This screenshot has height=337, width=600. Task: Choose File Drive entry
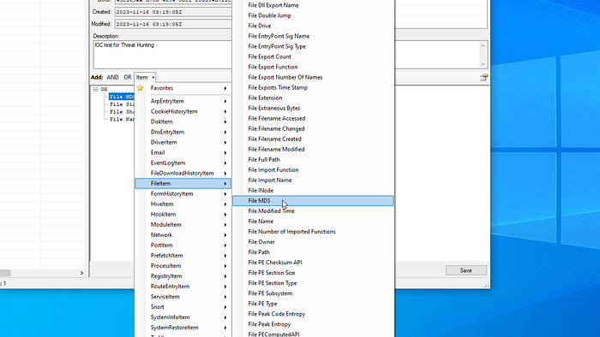tap(313, 26)
